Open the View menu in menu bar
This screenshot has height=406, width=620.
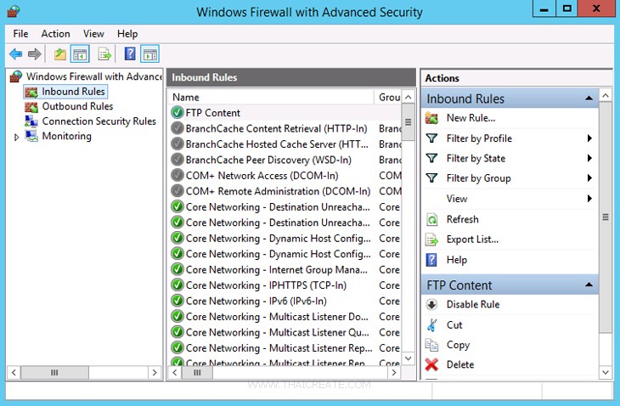point(93,34)
